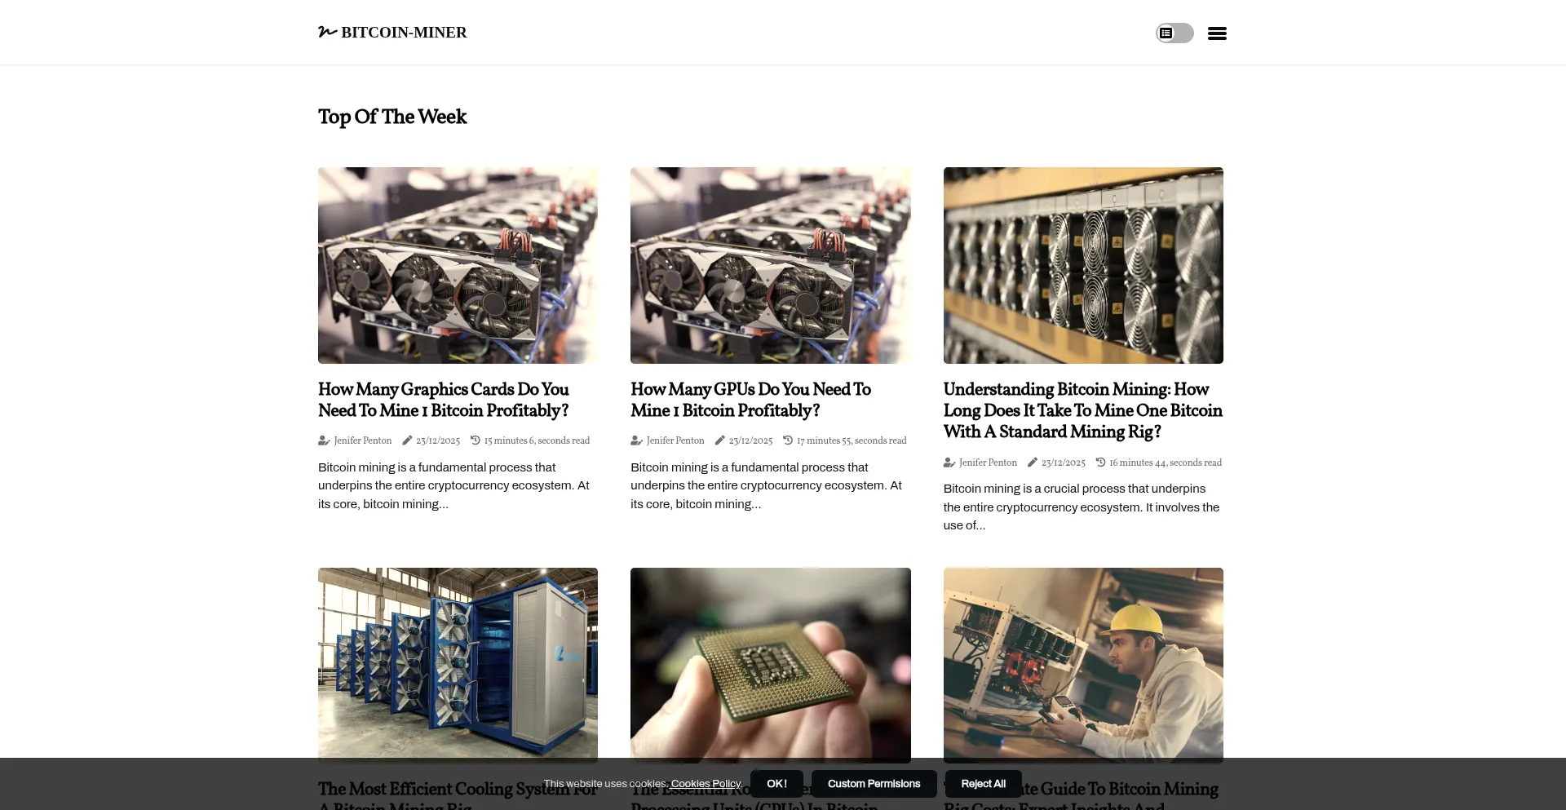Click author icon on Understanding Bitcoin Mining article
The image size is (1566, 810).
click(949, 463)
